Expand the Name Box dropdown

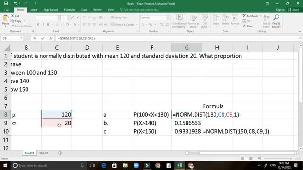click(x=21, y=38)
